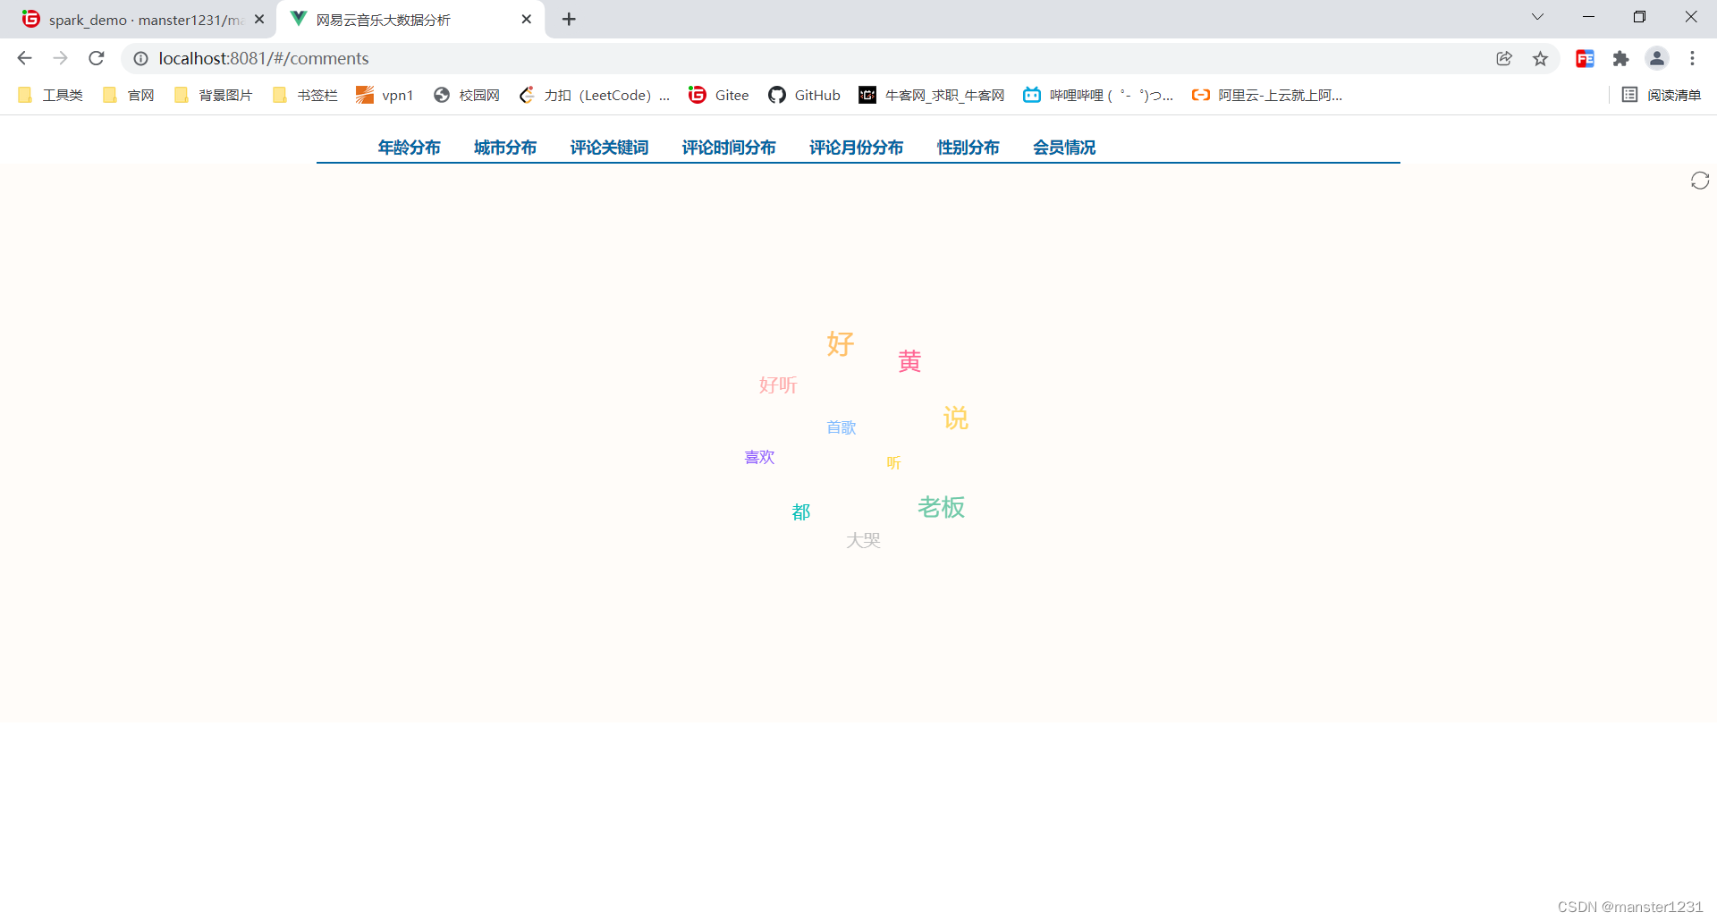Open the 工具类 bookmark folder

coord(50,95)
